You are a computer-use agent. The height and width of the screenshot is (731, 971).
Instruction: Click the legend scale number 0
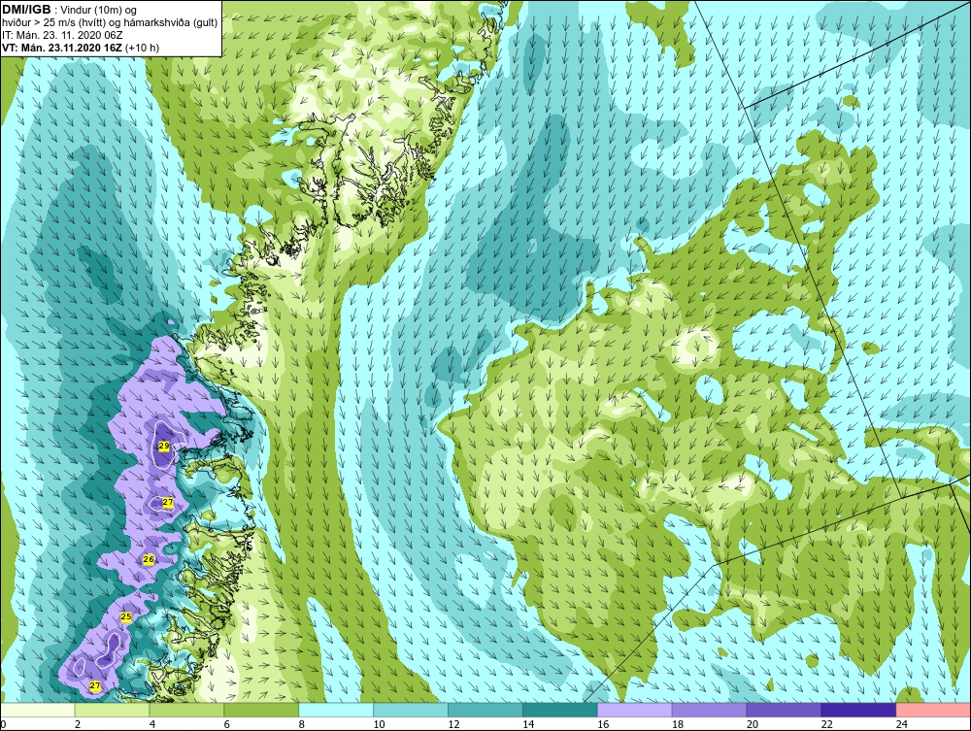click(3, 724)
